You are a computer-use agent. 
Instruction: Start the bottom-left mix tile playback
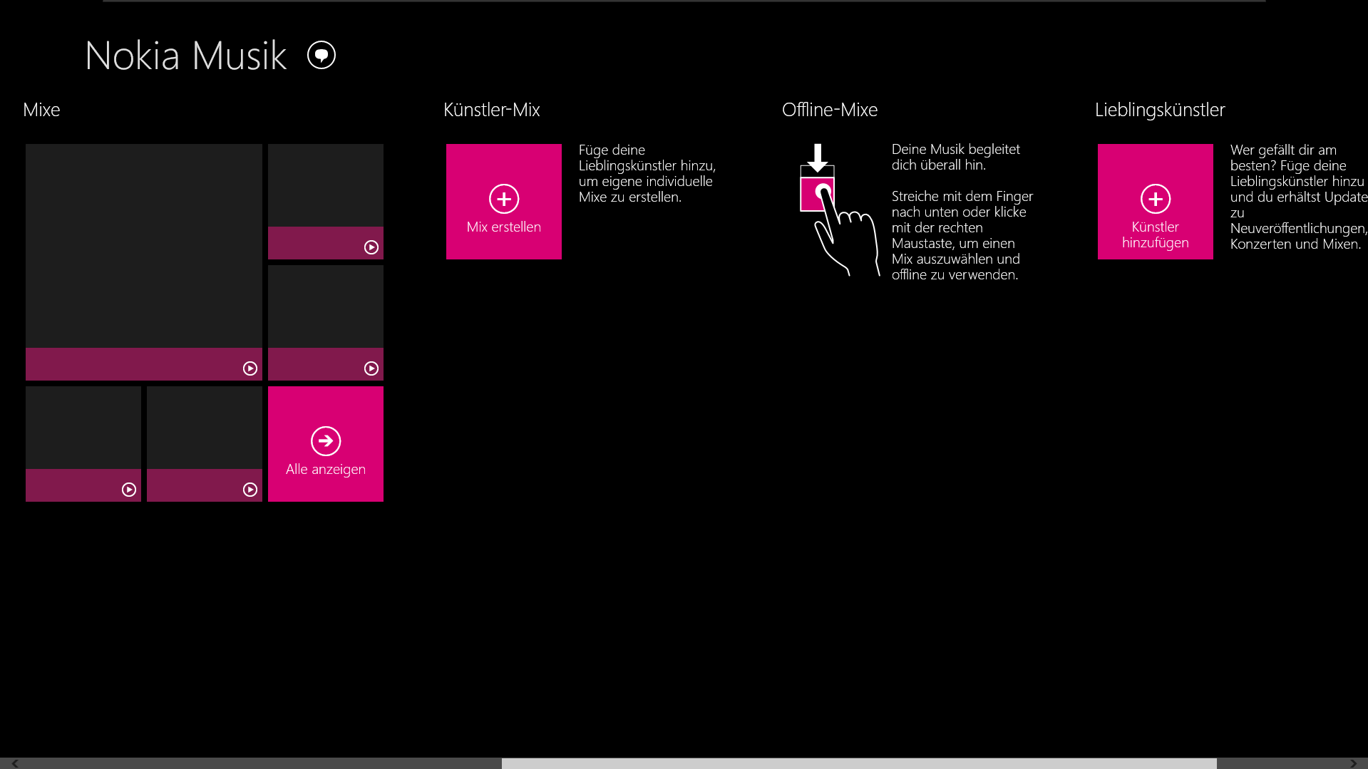129,490
